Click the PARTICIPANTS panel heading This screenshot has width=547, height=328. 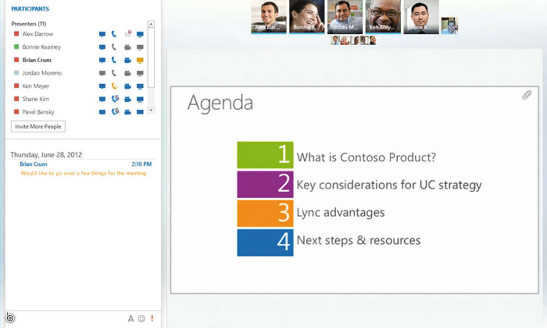30,9
